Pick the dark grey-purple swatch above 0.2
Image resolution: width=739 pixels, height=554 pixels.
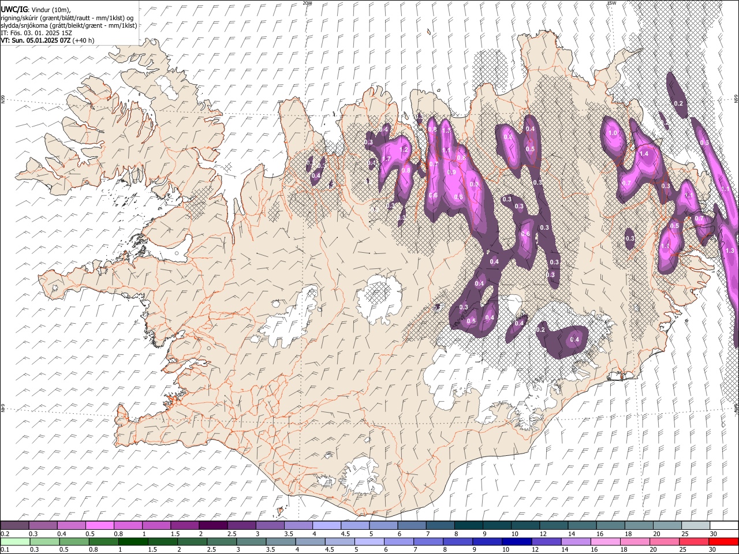tap(14, 526)
